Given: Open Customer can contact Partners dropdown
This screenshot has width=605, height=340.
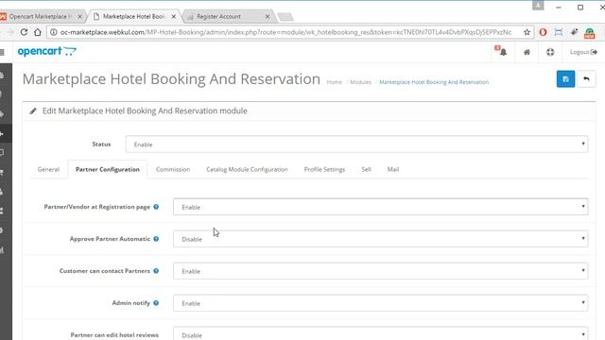Looking at the screenshot, I should tap(380, 271).
